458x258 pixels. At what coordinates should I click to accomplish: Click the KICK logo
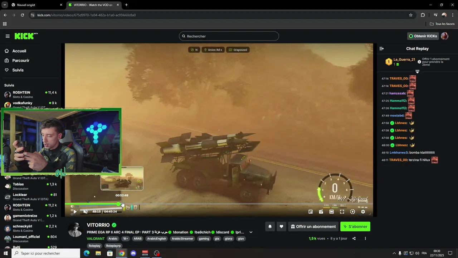point(26,36)
